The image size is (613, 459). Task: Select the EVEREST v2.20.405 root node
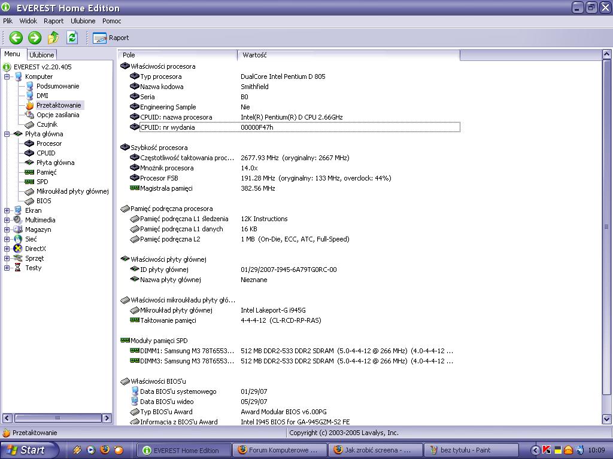point(43,67)
